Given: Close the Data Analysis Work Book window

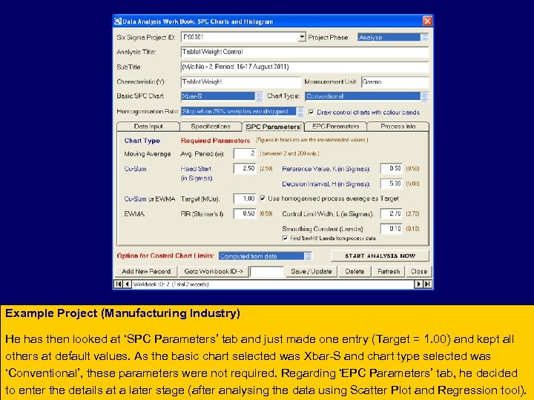Looking at the screenshot, I should [x=427, y=21].
